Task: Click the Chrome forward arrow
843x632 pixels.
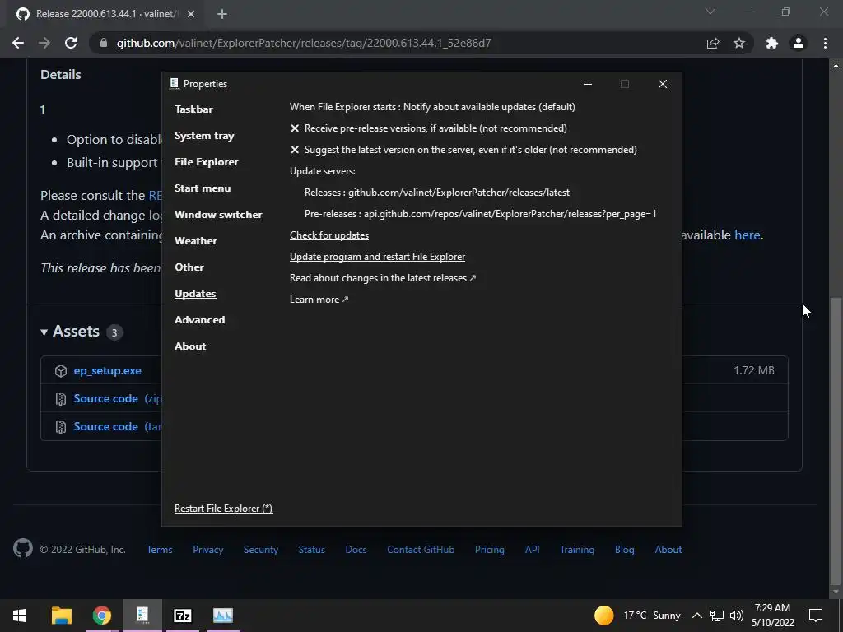Action: pos(44,43)
